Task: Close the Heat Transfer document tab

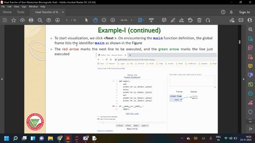Action: (63, 12)
